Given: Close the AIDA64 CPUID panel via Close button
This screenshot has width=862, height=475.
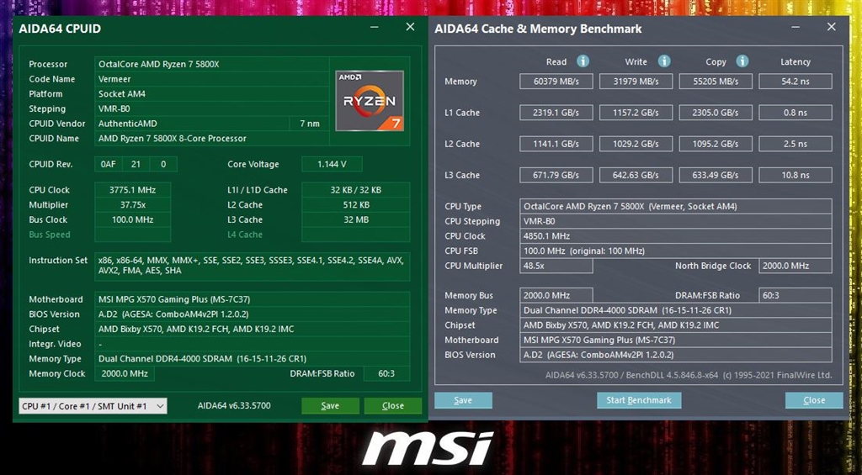Looking at the screenshot, I should tap(392, 406).
